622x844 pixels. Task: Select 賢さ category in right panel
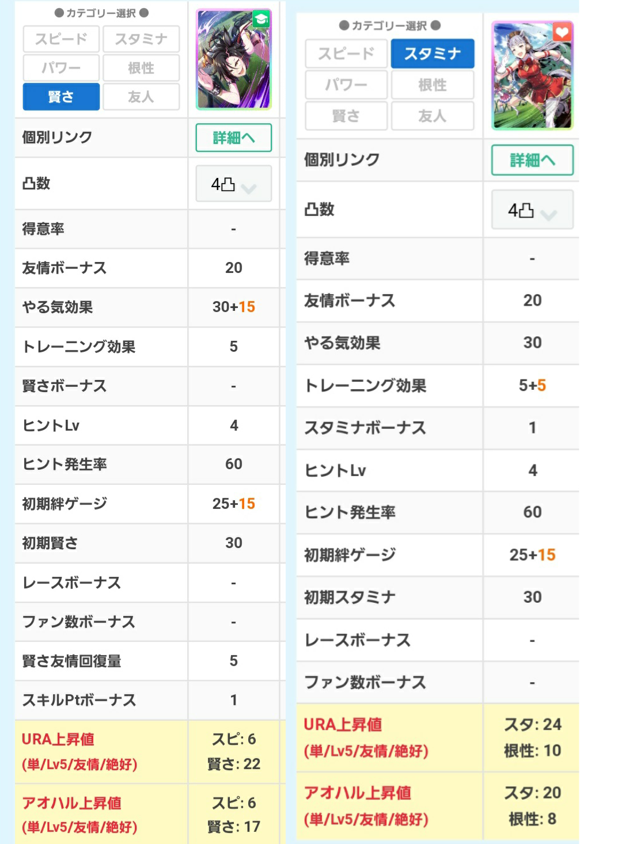(x=346, y=116)
